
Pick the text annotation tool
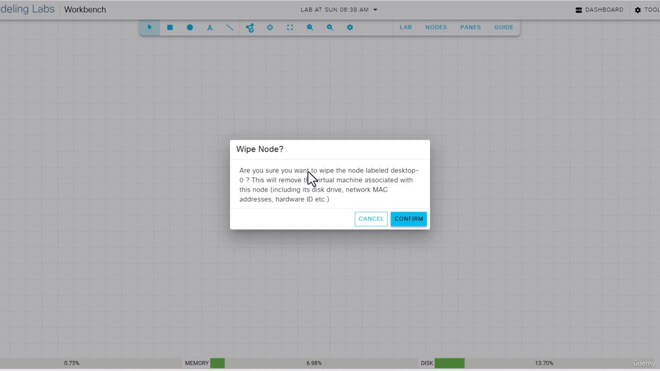pos(210,27)
